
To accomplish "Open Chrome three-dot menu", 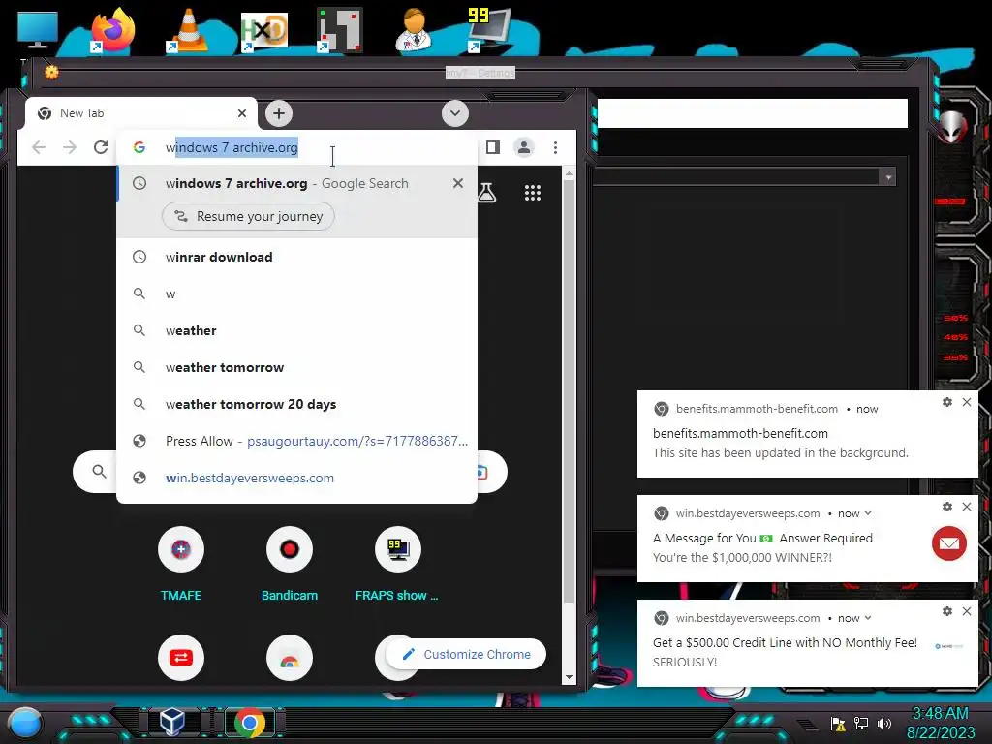I will point(555,147).
